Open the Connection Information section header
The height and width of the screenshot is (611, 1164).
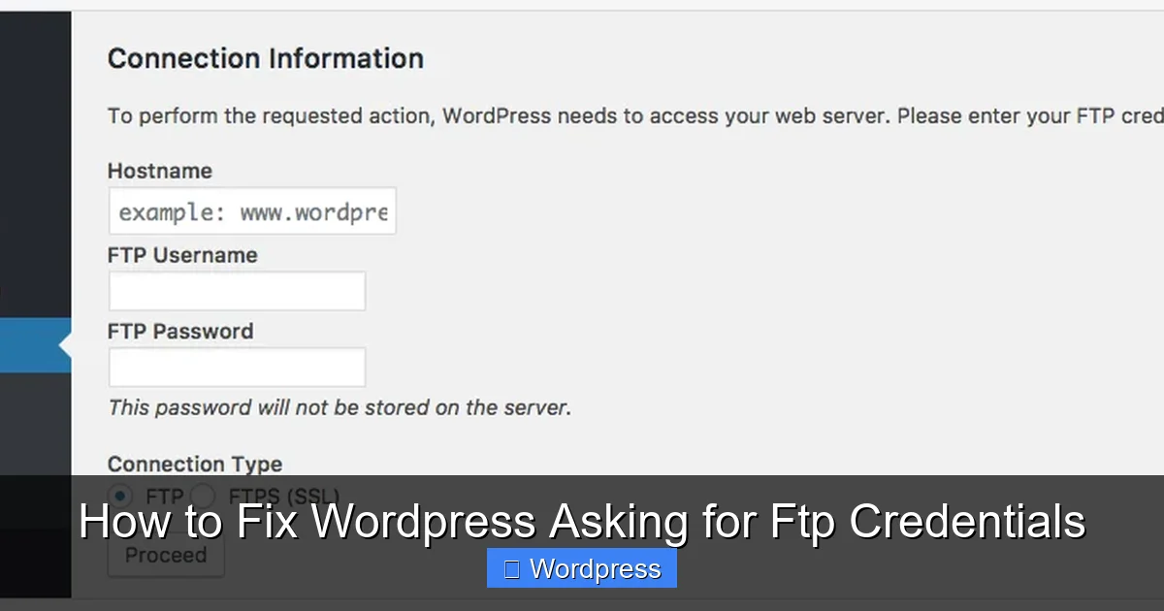[266, 58]
